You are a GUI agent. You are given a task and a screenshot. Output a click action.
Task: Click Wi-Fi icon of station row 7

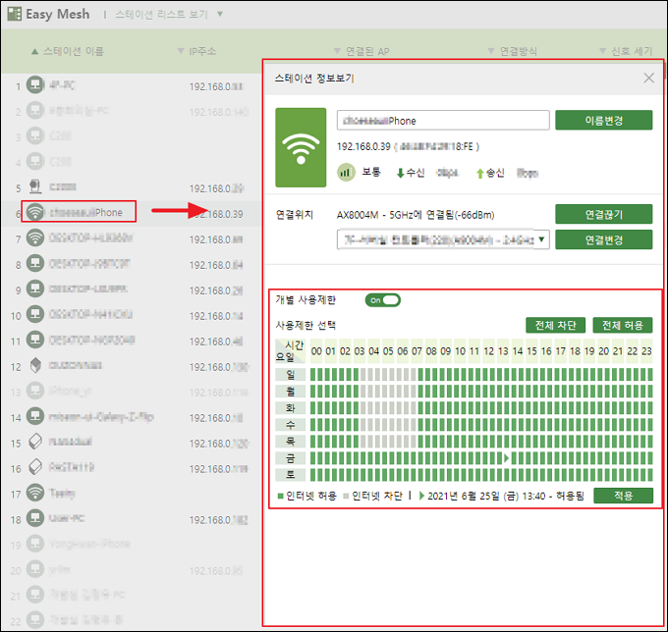coord(35,237)
